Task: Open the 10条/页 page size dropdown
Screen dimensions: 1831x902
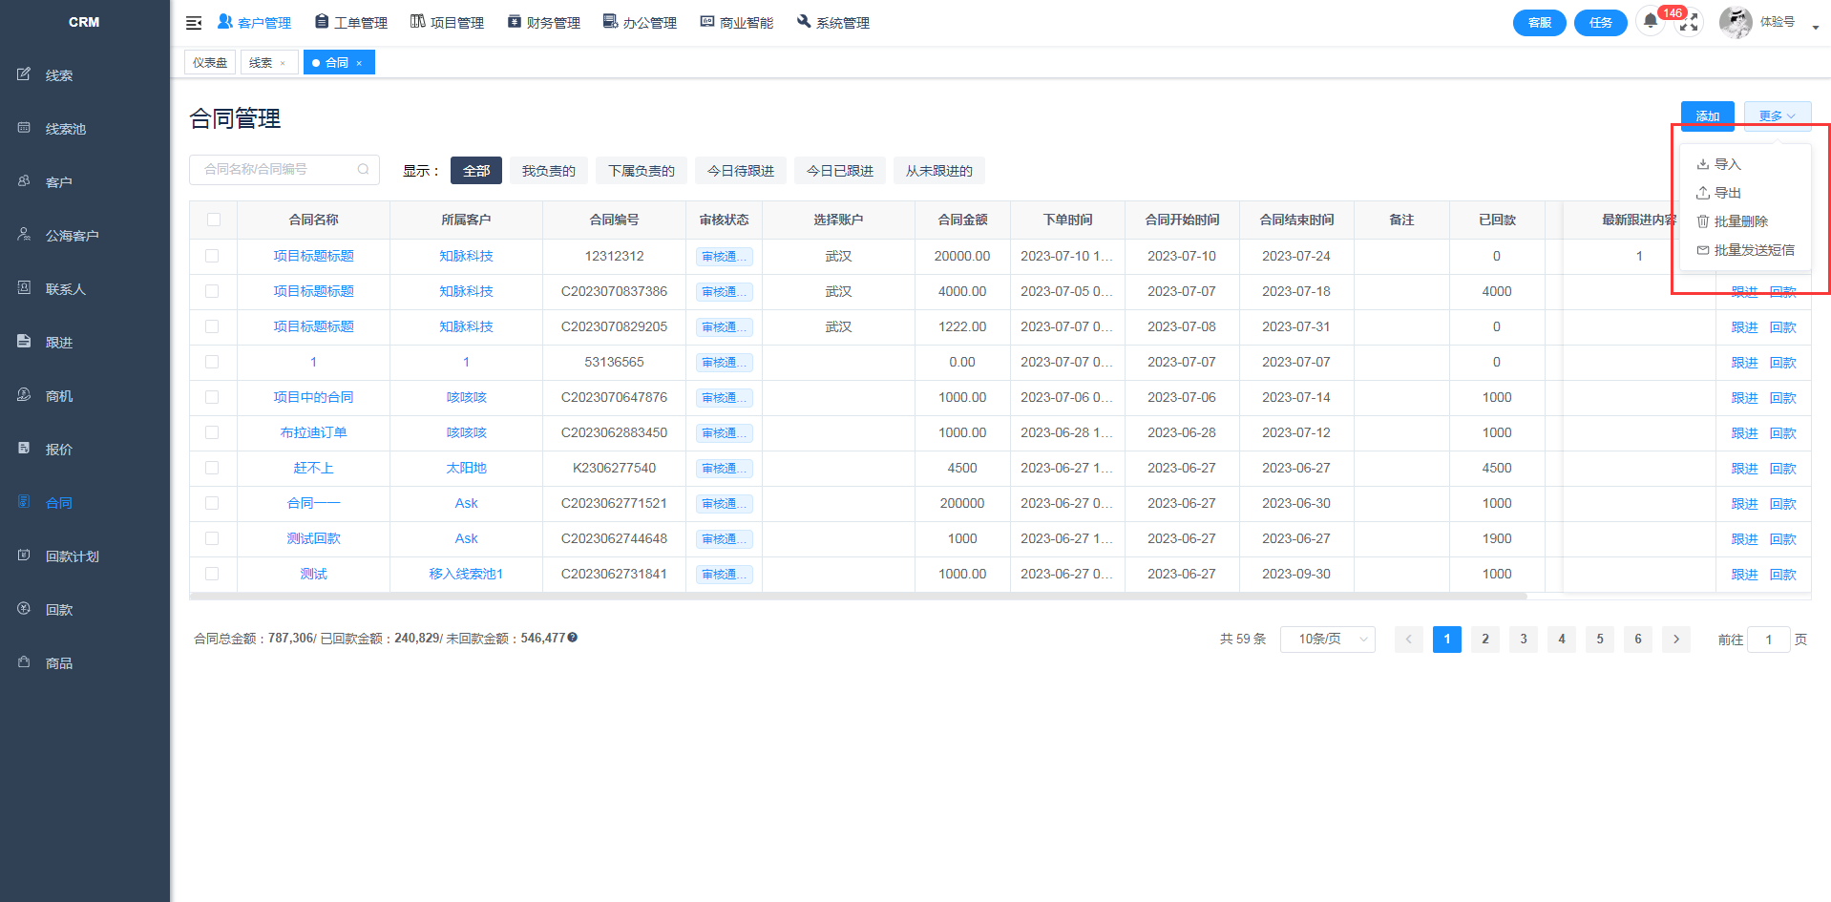Action: (1327, 640)
